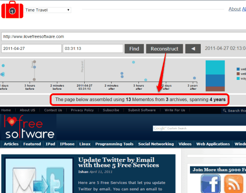Click the '2 minutes after' axis label
The image size is (246, 193).
(x=112, y=87)
